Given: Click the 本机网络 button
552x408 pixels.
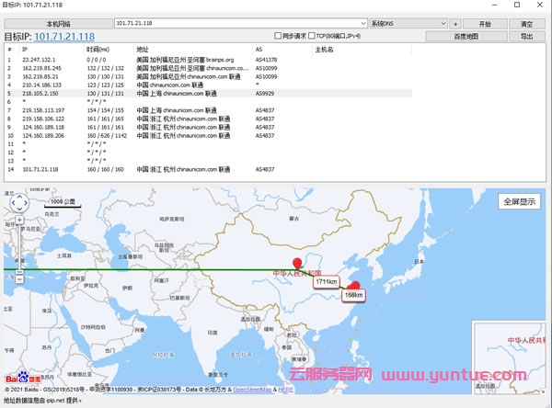Looking at the screenshot, I should click(x=55, y=22).
